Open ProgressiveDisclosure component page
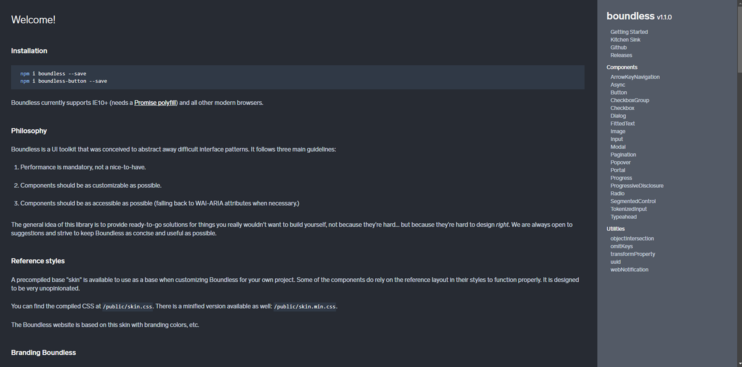Screen dimensions: 742x367 click(x=637, y=186)
